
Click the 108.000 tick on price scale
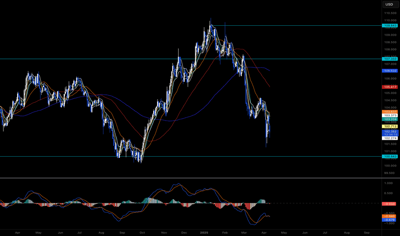pyautogui.click(x=390, y=49)
